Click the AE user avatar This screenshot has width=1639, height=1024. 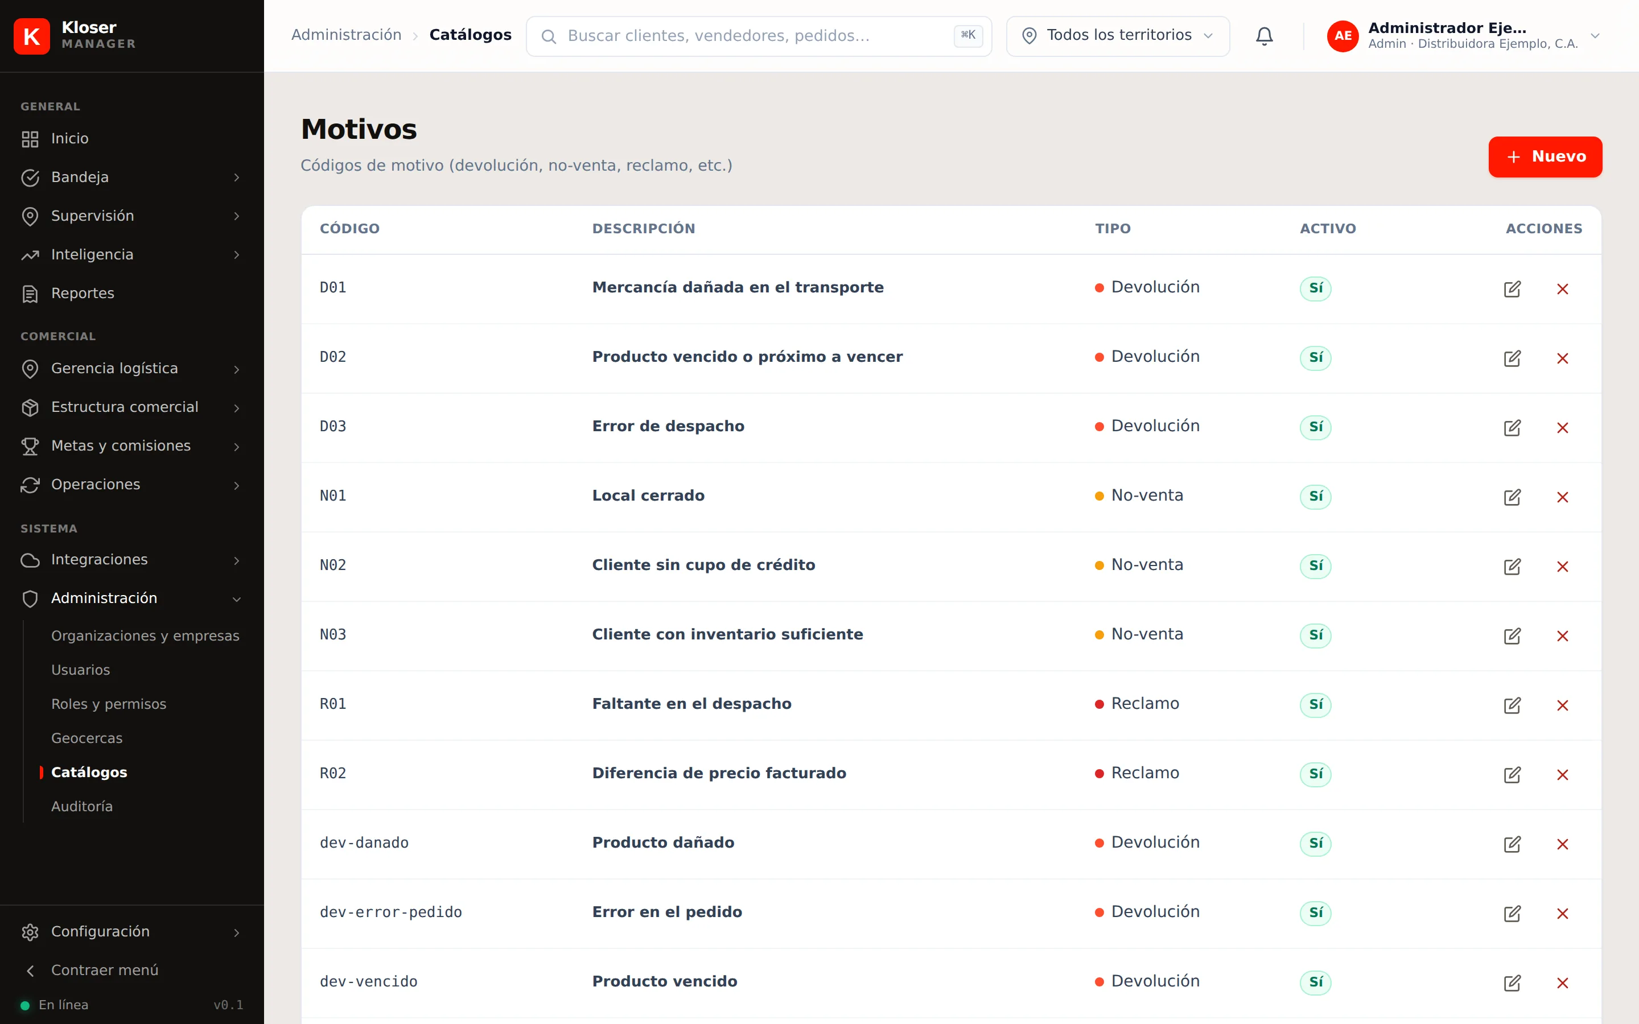1343,36
